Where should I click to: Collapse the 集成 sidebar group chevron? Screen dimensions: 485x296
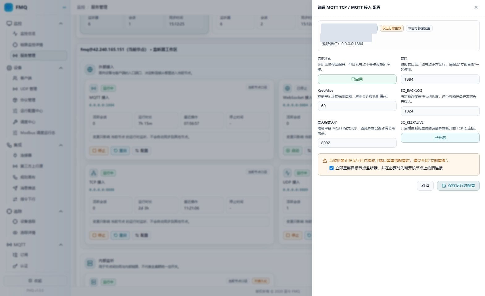(61, 145)
